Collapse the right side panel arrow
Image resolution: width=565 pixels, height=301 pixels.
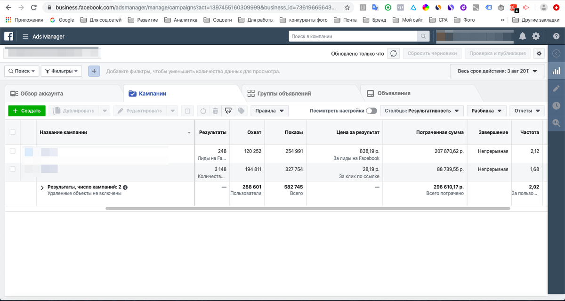click(556, 54)
